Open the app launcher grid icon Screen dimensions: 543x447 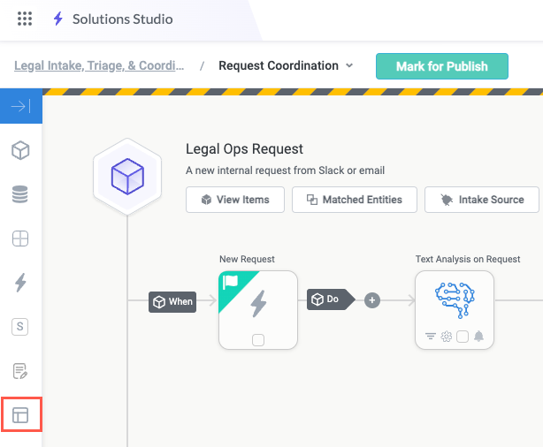(x=25, y=19)
